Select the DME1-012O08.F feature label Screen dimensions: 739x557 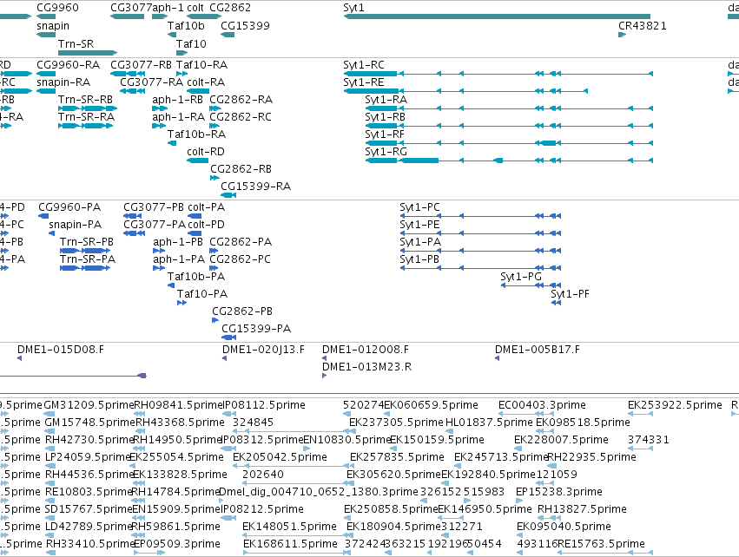pos(366,350)
